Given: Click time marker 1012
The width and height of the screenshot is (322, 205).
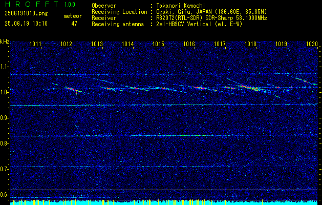Looking at the screenshot, I should (66, 44).
